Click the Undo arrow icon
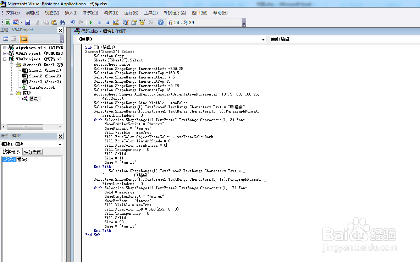The image size is (420, 262). pos(73,22)
